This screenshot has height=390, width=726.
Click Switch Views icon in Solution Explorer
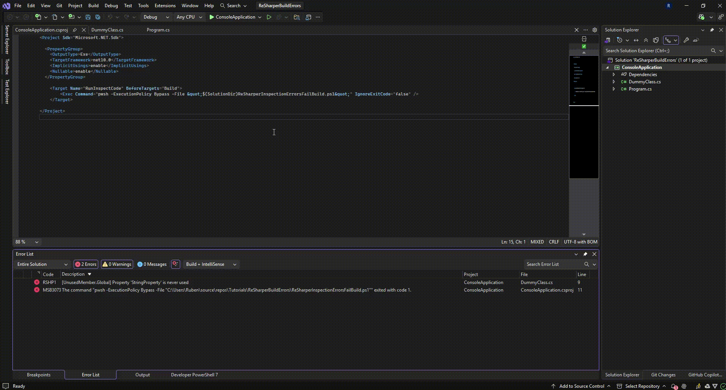608,40
